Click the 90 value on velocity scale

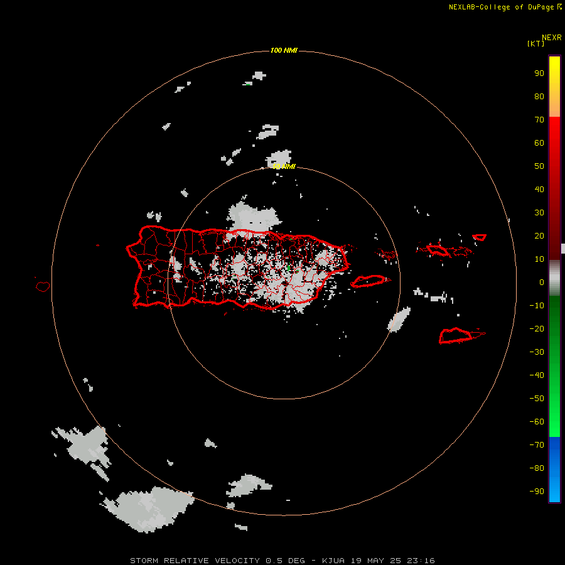[539, 73]
